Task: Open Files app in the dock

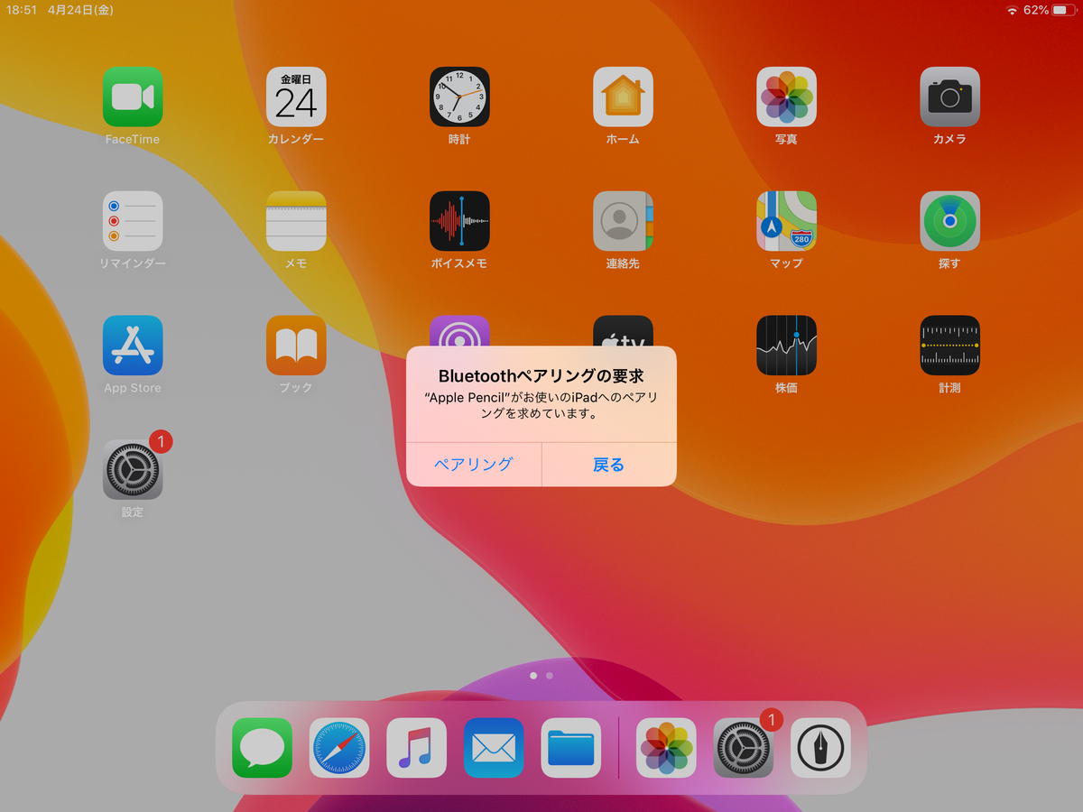Action: pyautogui.click(x=571, y=748)
